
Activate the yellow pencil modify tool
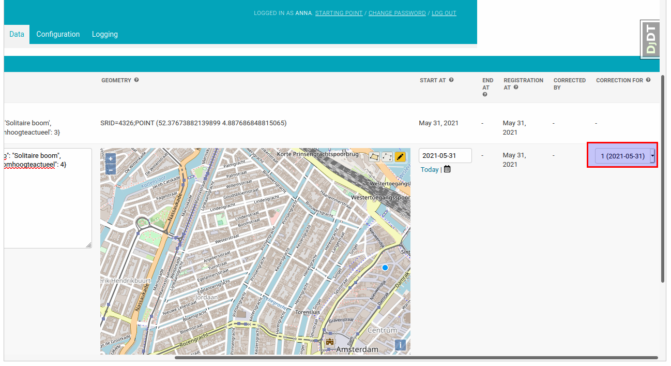(400, 156)
